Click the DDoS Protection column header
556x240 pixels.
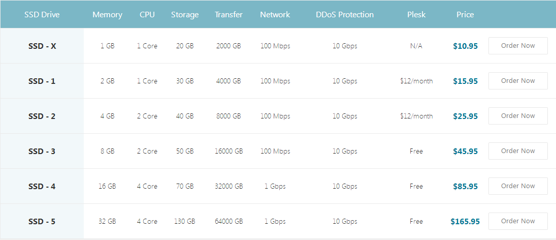coord(345,15)
